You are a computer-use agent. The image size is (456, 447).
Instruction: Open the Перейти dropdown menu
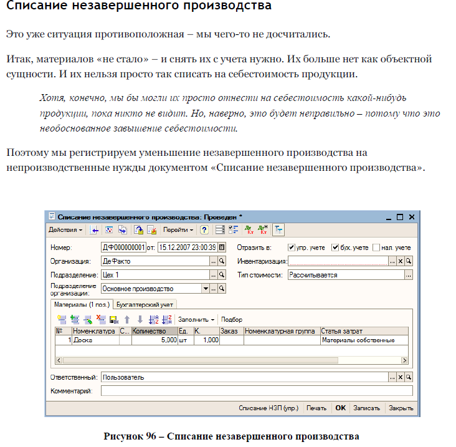178,230
